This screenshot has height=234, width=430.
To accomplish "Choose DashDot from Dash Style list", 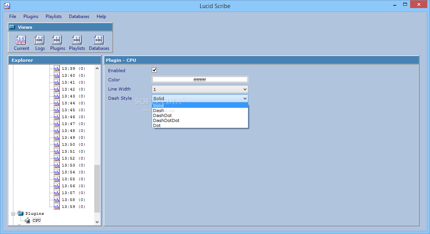I will (200, 115).
